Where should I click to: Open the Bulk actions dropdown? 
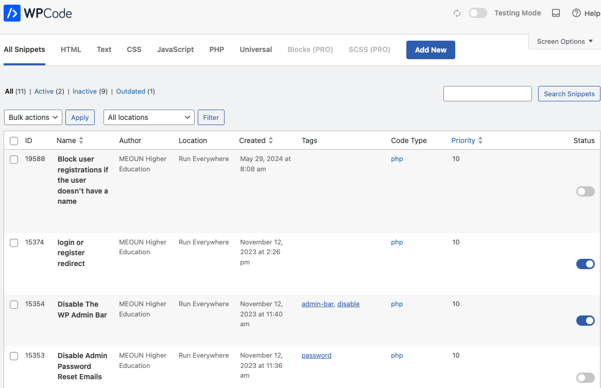click(x=33, y=117)
